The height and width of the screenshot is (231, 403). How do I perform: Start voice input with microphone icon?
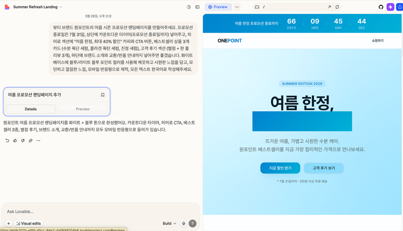[x=183, y=223]
